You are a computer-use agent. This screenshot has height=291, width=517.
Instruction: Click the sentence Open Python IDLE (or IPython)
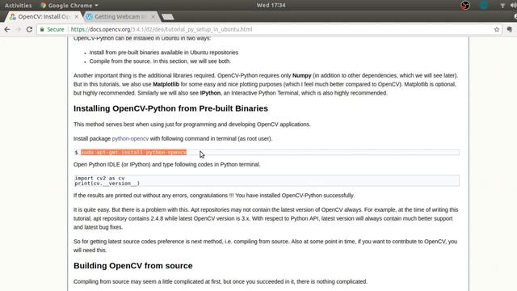click(167, 164)
